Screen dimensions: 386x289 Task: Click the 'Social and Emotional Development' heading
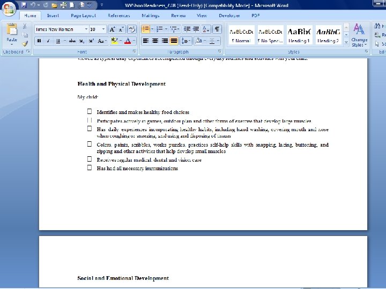[123, 278]
